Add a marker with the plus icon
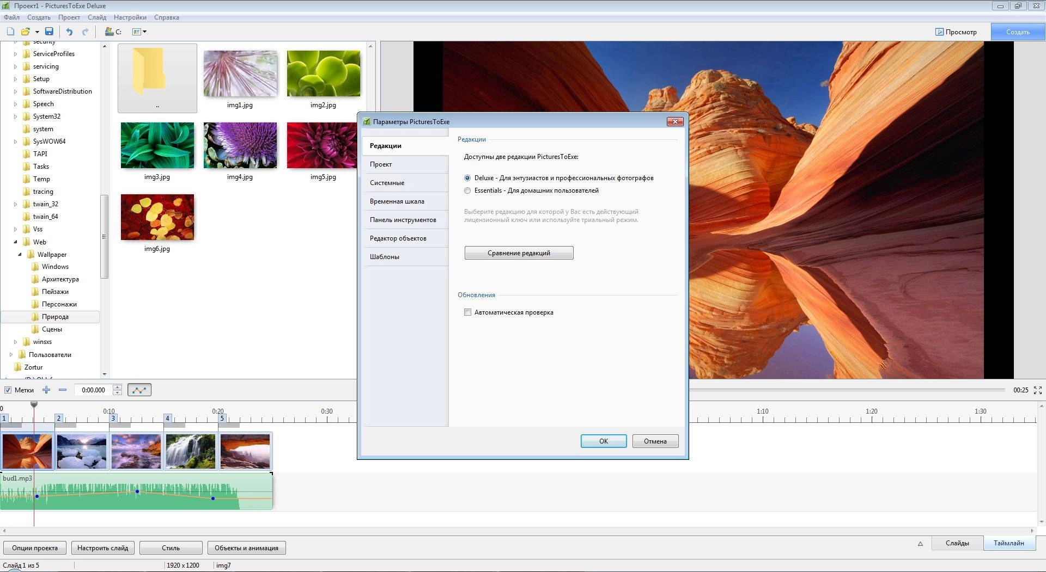Screen dimensions: 1046x572 [46, 390]
